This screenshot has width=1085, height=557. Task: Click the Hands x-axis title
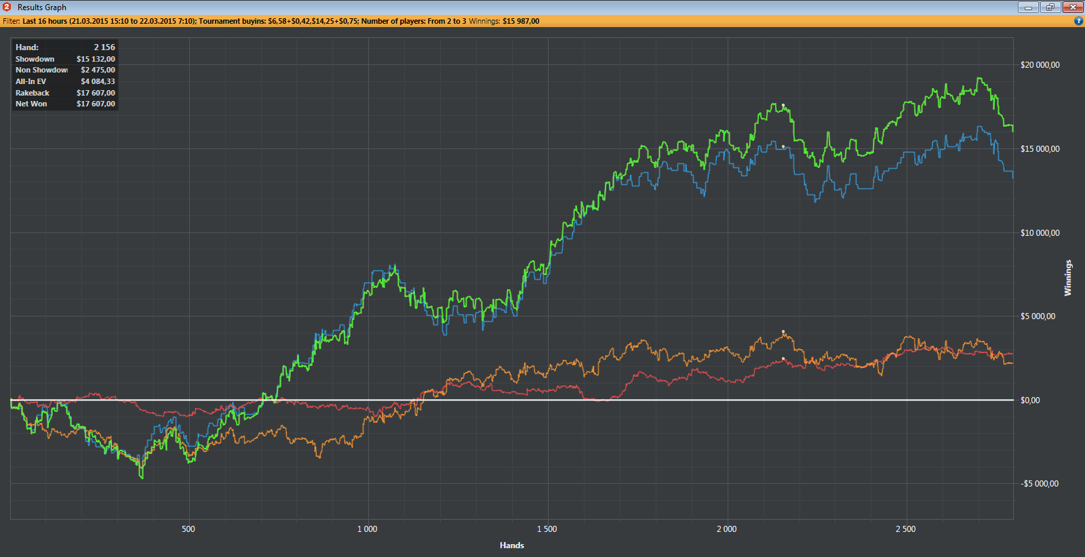(x=511, y=545)
